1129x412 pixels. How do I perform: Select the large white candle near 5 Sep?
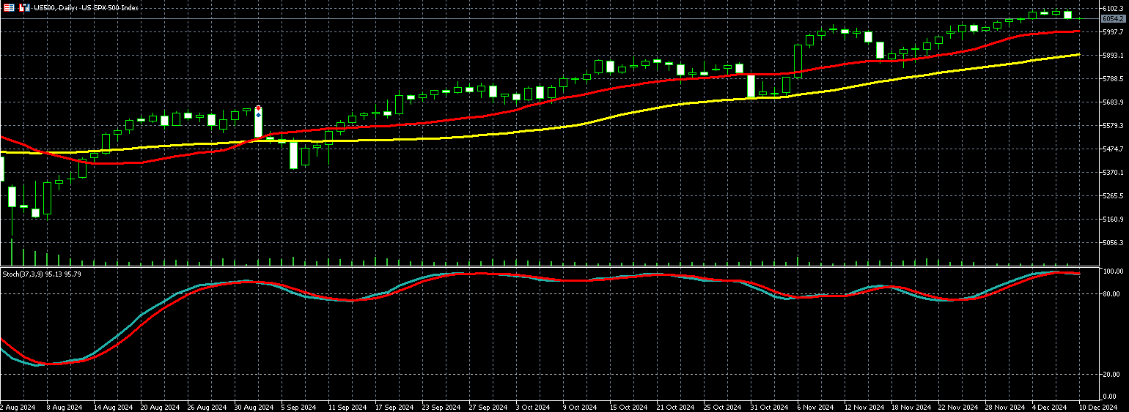(293, 154)
